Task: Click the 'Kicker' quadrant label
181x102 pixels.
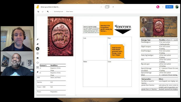Action: [x=85, y=62]
